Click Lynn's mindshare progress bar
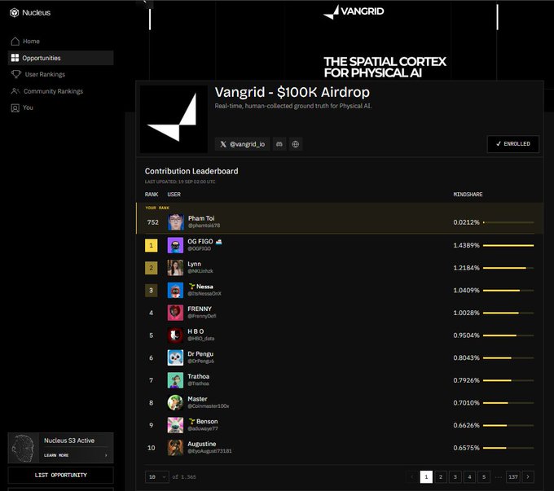This screenshot has width=554, height=491. 508,268
